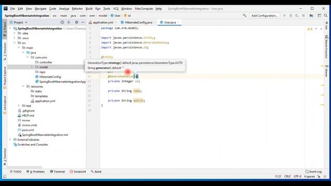Toggle the Project tool window side tab
Viewport: 331px width, 186px height.
tap(5, 29)
